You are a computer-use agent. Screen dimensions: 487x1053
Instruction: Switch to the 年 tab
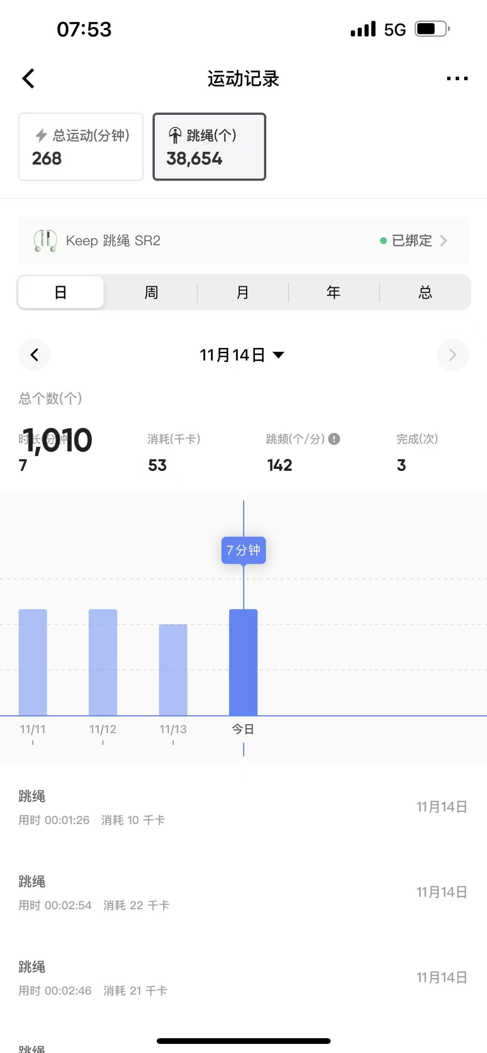334,292
